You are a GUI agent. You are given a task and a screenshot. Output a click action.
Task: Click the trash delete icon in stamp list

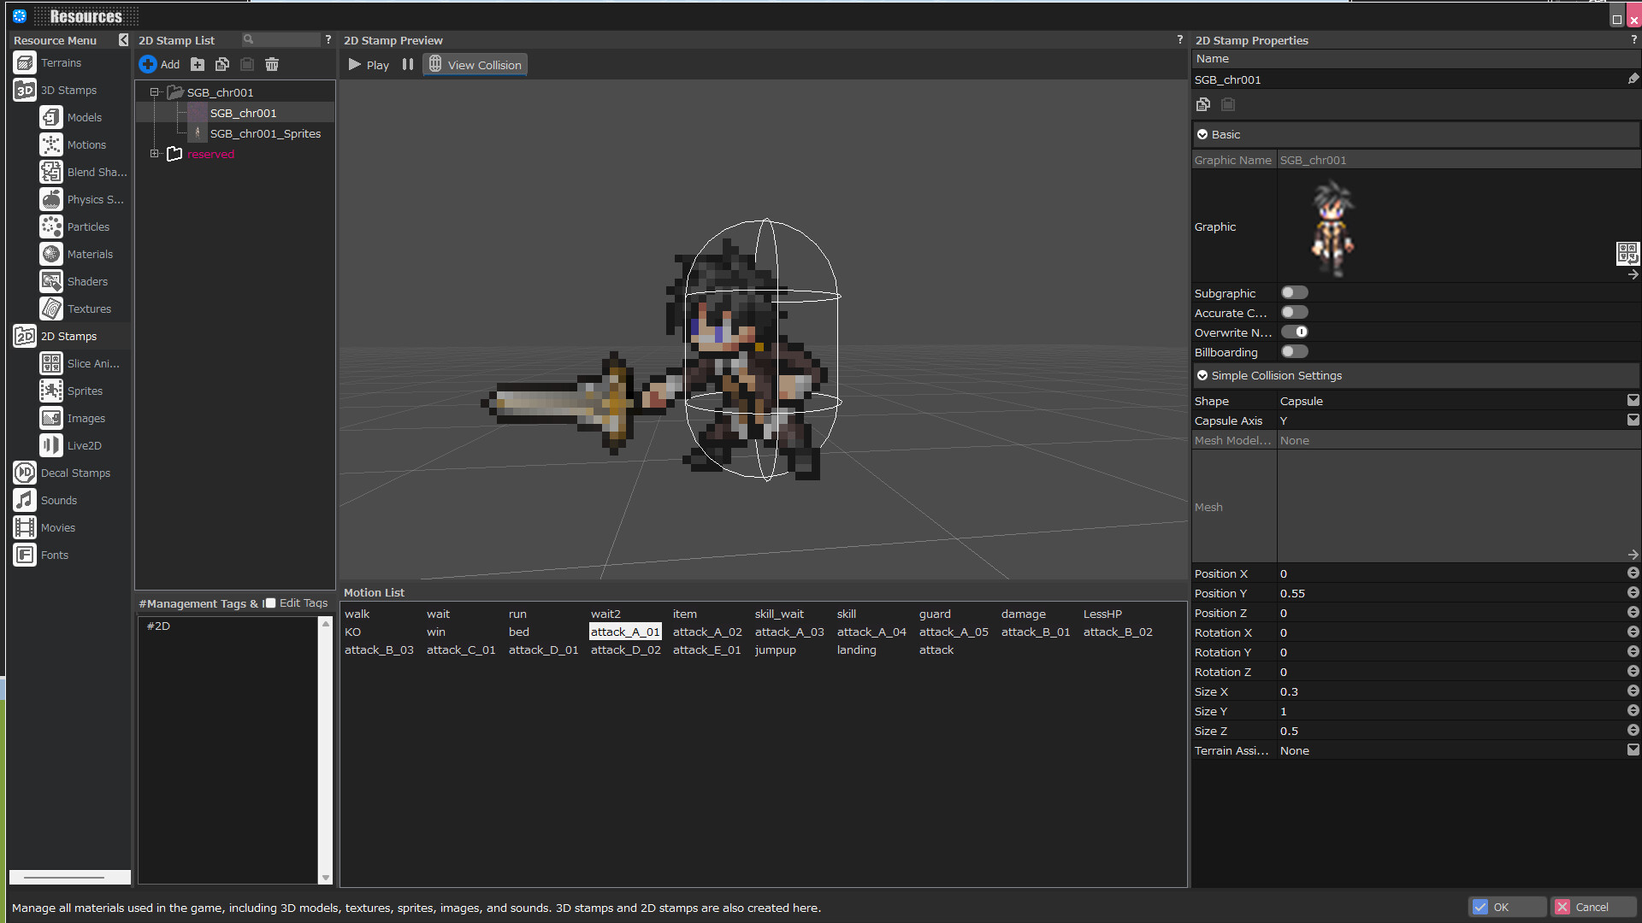coord(272,64)
